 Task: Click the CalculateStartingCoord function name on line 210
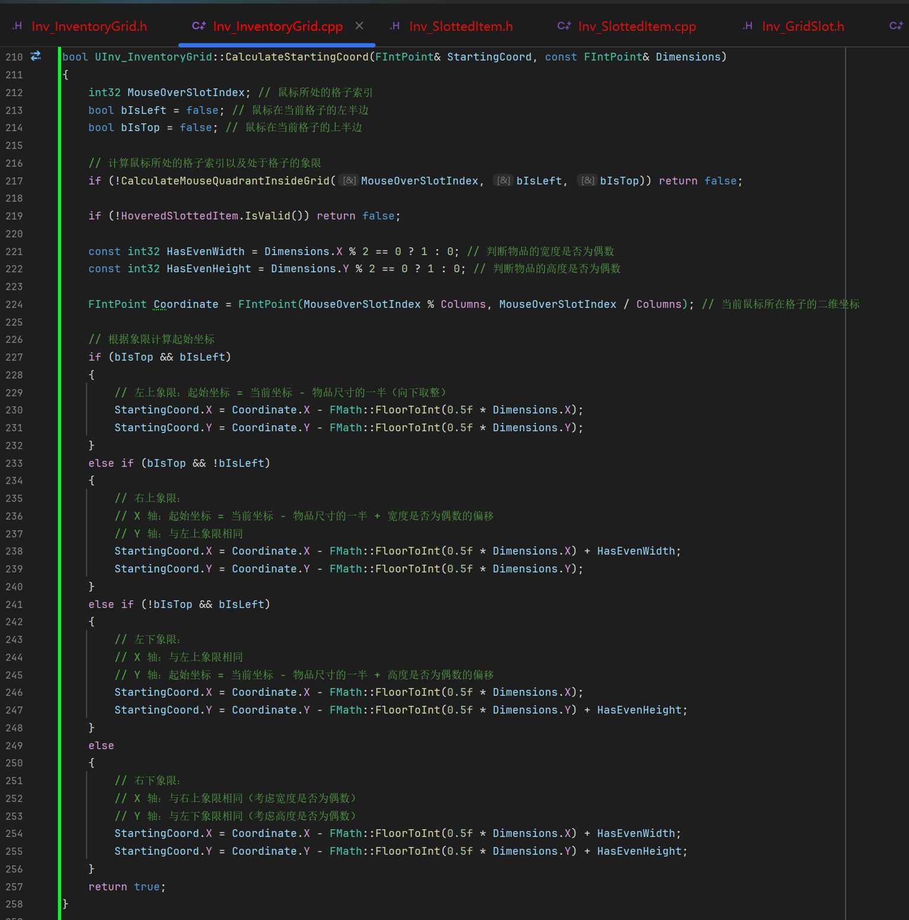pyautogui.click(x=297, y=57)
